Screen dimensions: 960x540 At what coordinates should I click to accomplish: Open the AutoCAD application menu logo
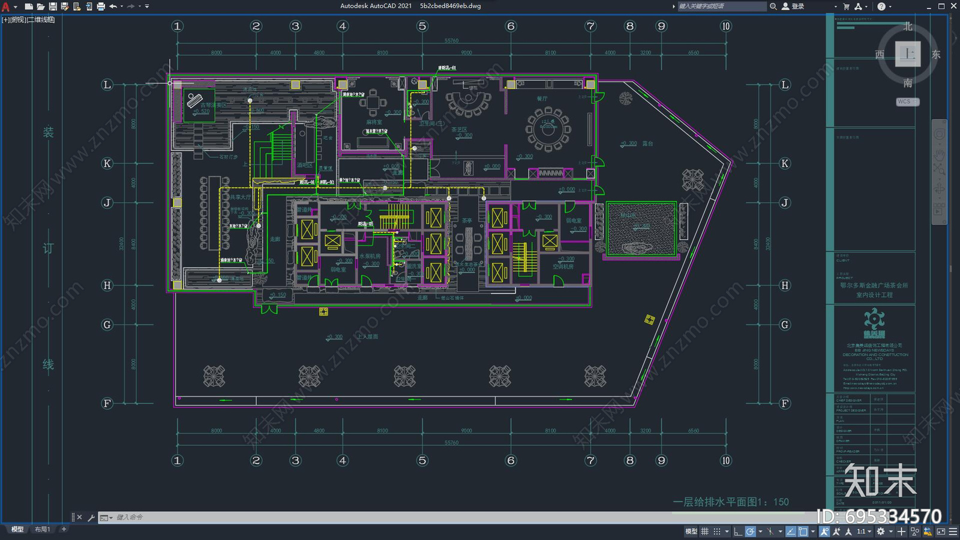[x=5, y=7]
